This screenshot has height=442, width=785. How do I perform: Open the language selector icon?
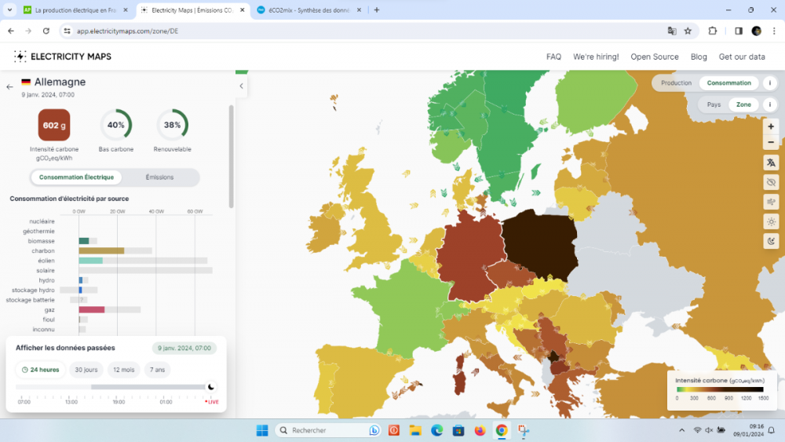[x=771, y=163]
